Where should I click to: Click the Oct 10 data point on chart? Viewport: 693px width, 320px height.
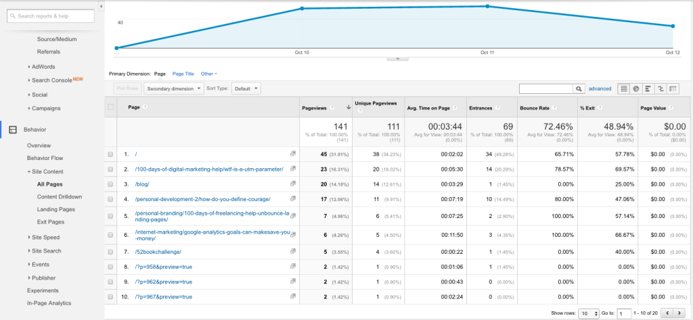click(x=302, y=8)
